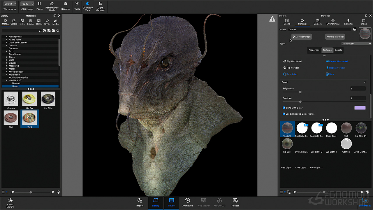Open the Cloud Library
The image size is (373, 210).
10,201
